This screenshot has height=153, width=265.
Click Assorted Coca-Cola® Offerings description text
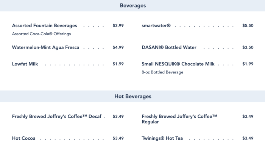click(x=41, y=34)
